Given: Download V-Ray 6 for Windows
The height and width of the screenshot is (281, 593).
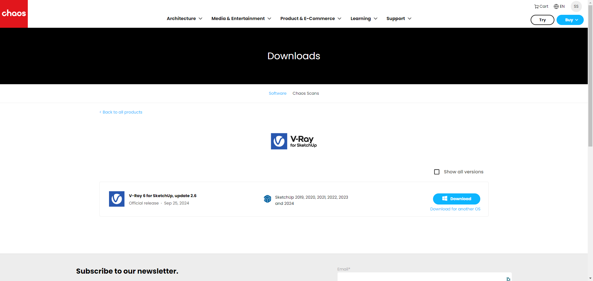Looking at the screenshot, I should [456, 199].
